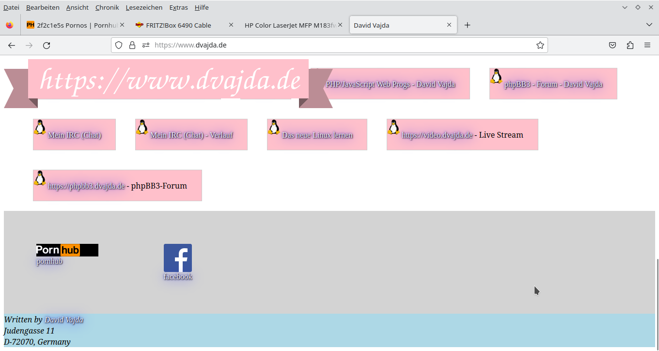Go back using the back arrow
Image resolution: width=659 pixels, height=351 pixels.
pos(12,45)
